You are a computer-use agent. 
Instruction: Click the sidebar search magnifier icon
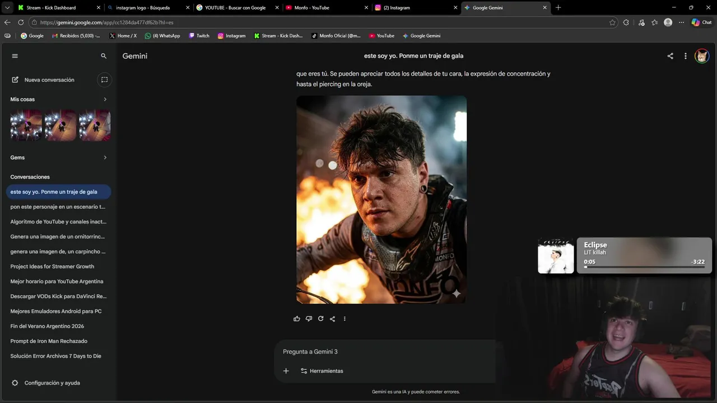point(104,56)
